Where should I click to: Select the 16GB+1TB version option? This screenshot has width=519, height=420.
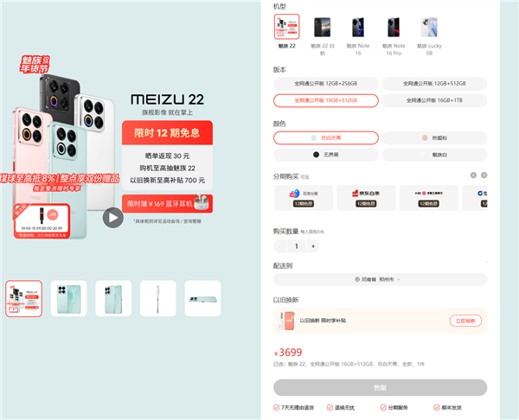point(434,100)
